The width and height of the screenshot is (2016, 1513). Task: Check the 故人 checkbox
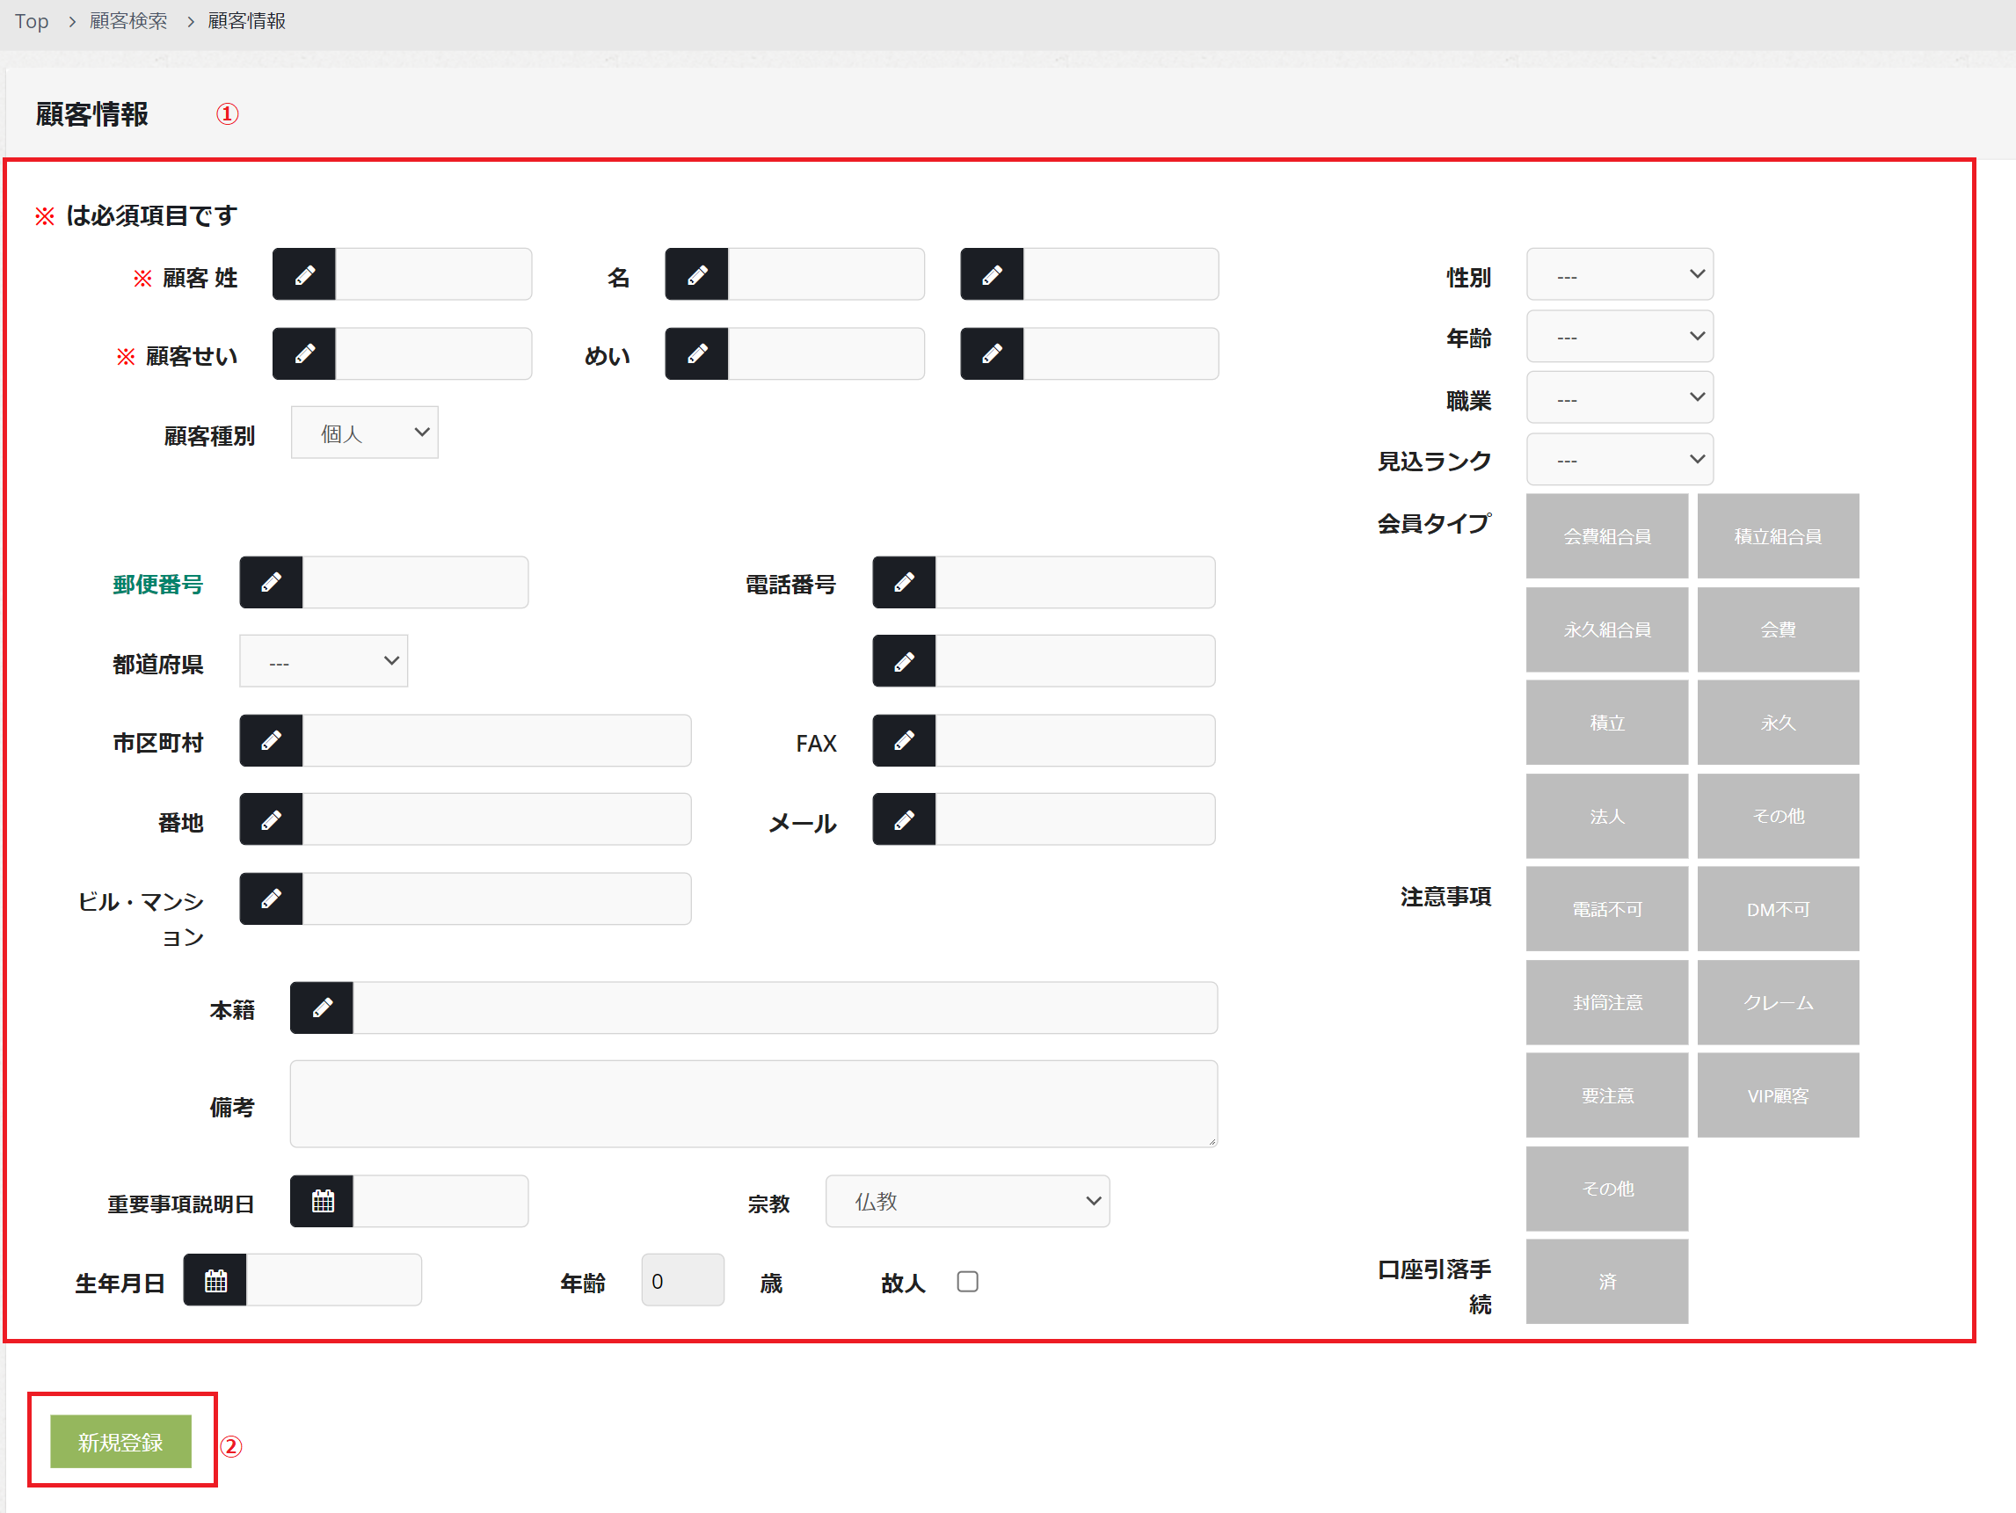click(x=967, y=1282)
